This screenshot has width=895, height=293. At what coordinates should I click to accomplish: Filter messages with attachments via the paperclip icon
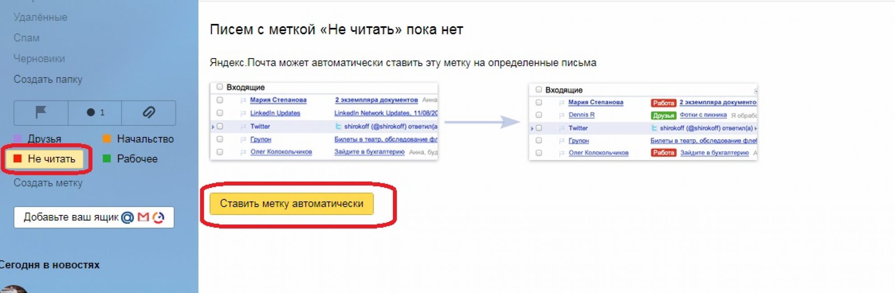[148, 113]
